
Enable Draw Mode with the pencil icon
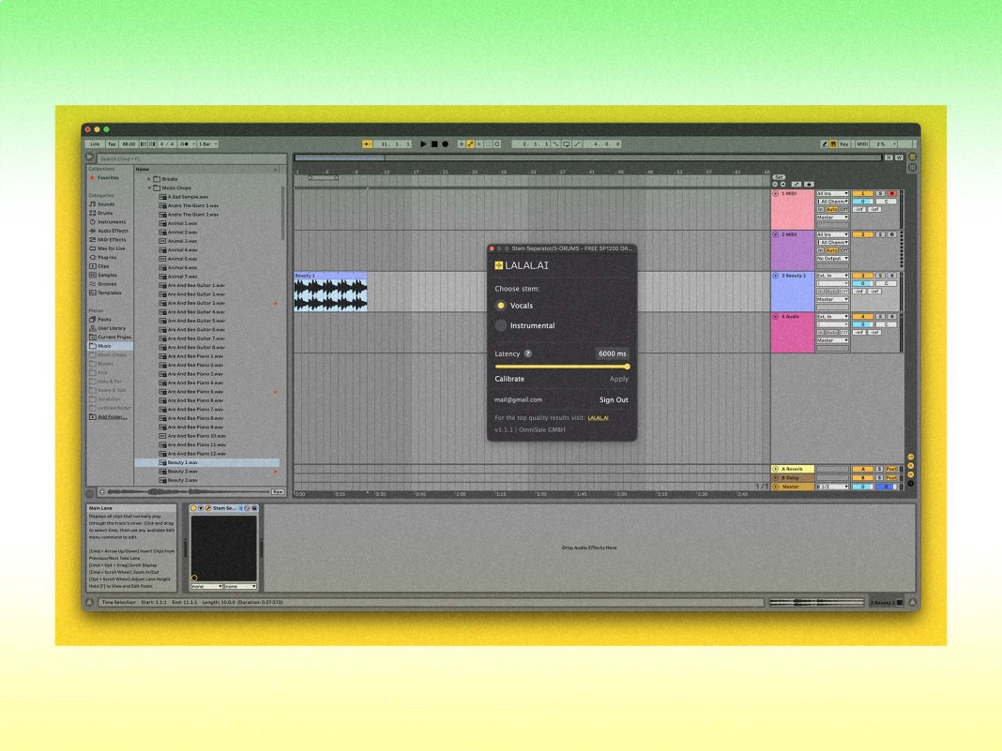tap(825, 143)
